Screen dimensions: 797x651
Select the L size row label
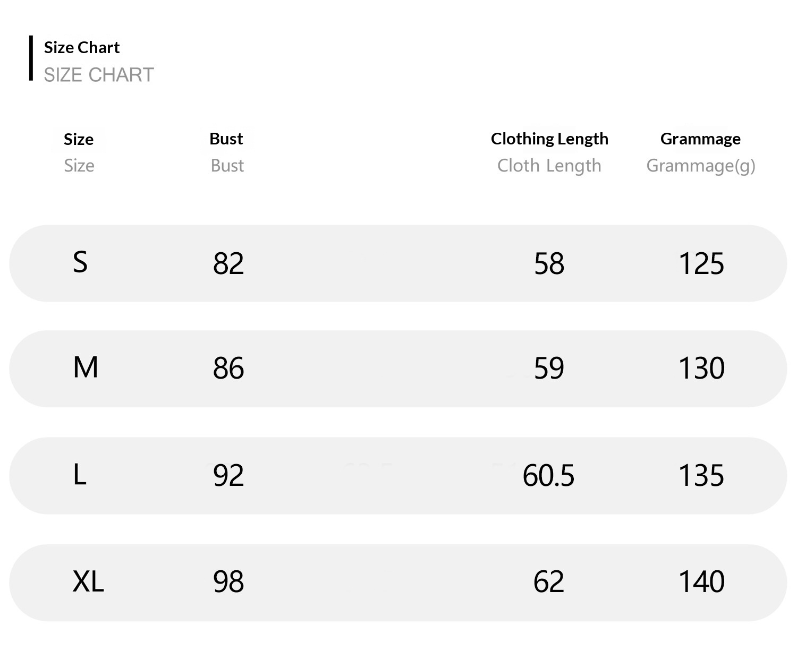tap(80, 474)
